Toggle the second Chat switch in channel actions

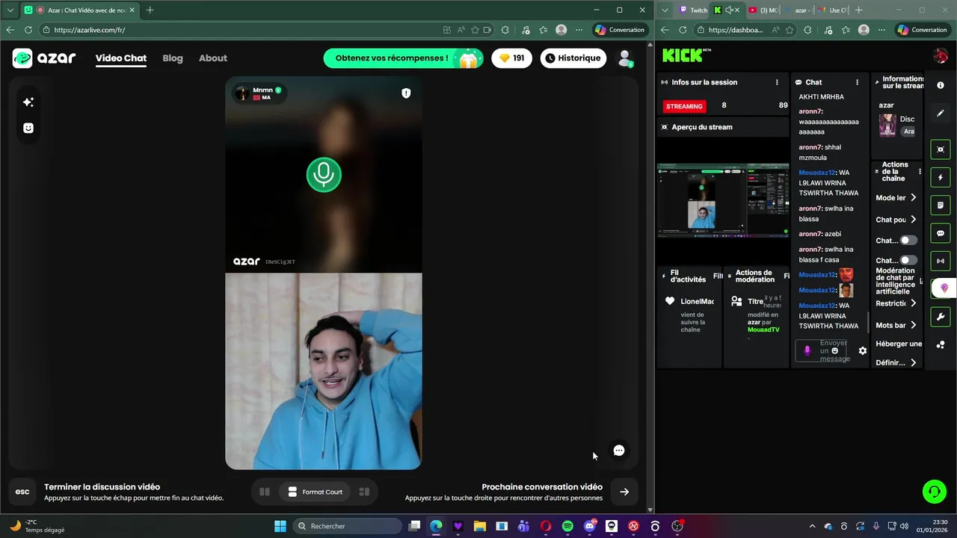pyautogui.click(x=908, y=260)
